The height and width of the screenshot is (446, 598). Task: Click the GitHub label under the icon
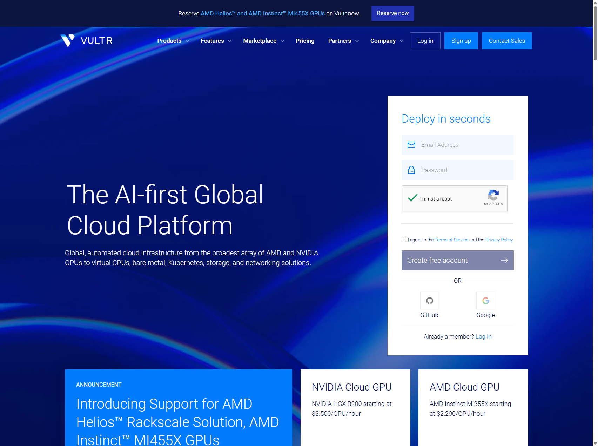pos(429,315)
